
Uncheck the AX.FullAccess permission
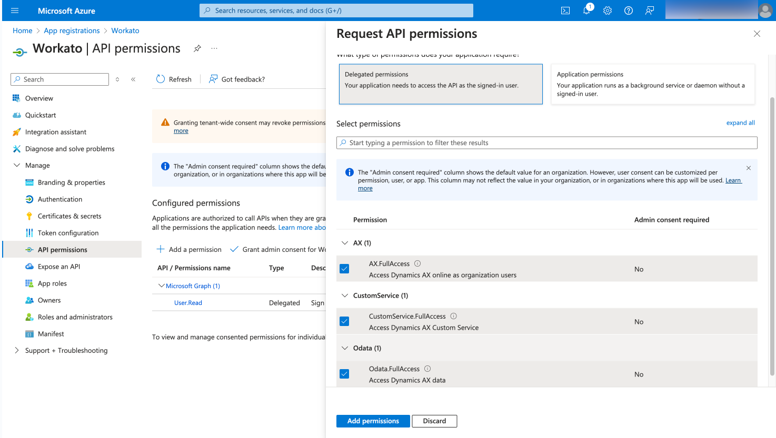click(344, 269)
